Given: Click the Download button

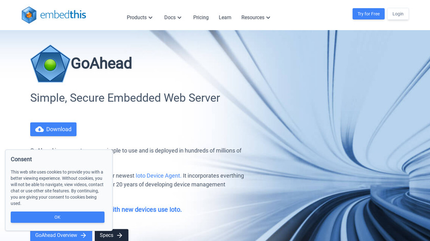Looking at the screenshot, I should click(53, 129).
